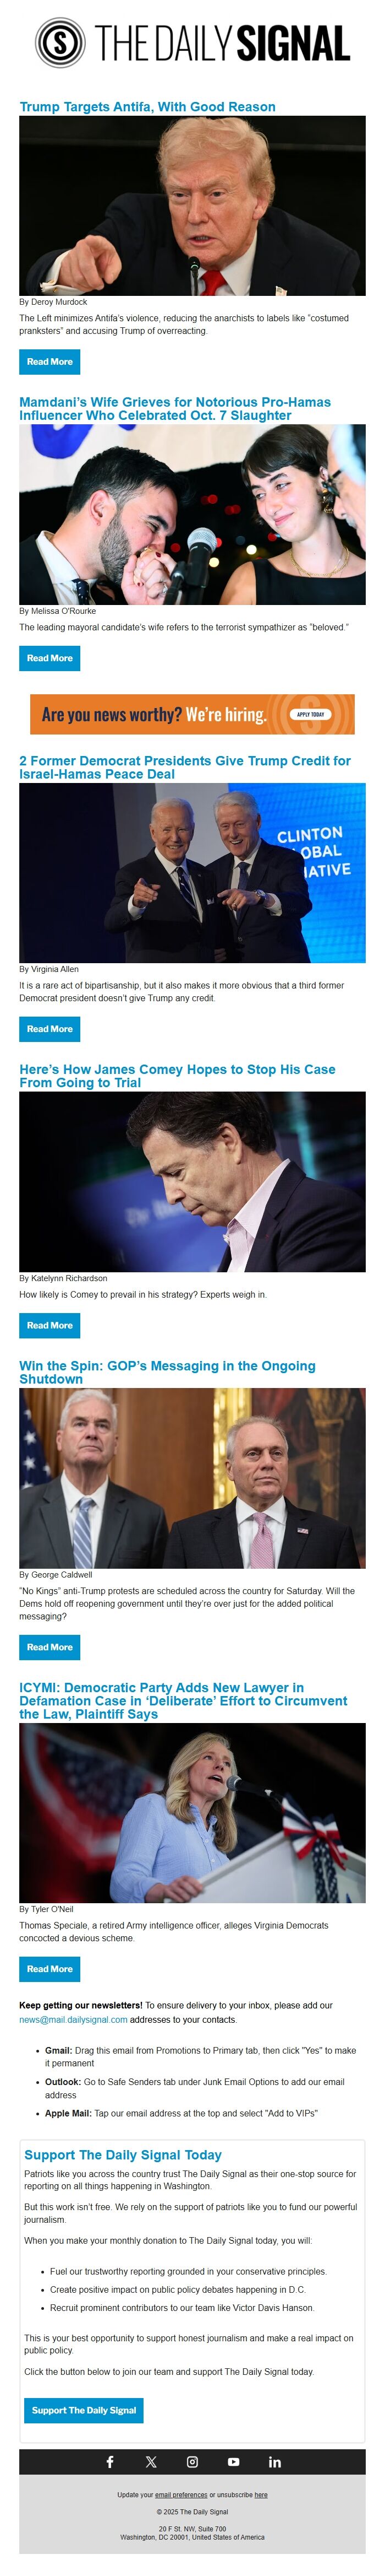Click Read More under the Antifa article
The height and width of the screenshot is (2576, 385).
click(x=50, y=362)
